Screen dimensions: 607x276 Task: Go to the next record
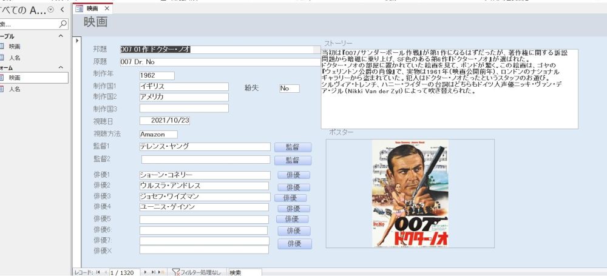click(145, 272)
